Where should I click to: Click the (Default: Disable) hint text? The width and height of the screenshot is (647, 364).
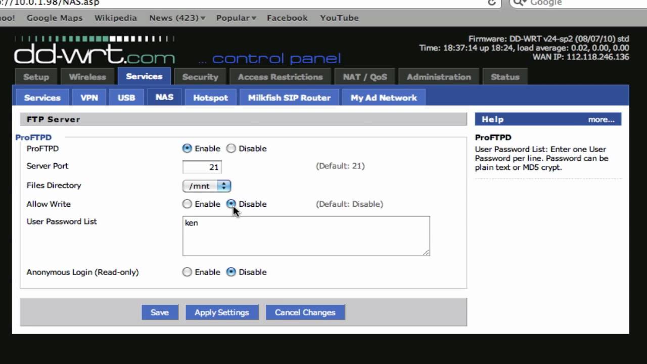click(x=350, y=204)
